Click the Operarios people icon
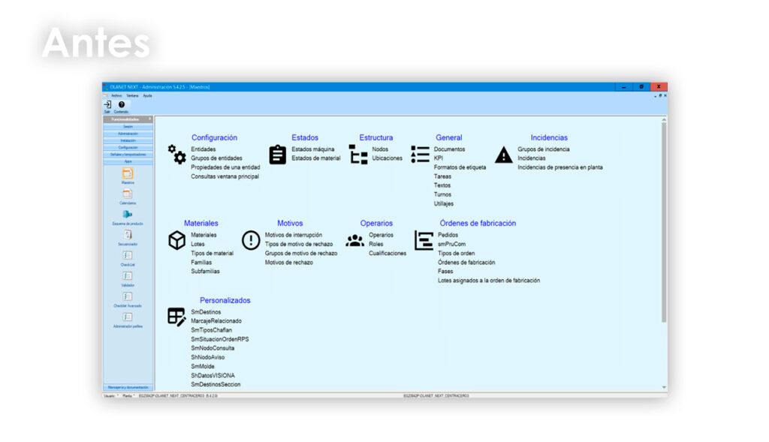769x442 pixels. [354, 240]
